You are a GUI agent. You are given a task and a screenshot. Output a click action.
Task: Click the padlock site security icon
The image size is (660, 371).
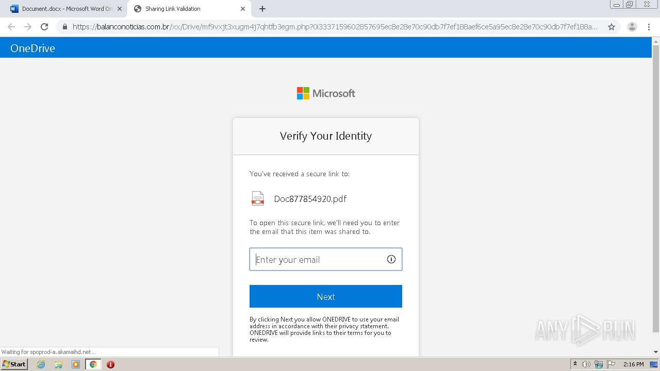64,27
